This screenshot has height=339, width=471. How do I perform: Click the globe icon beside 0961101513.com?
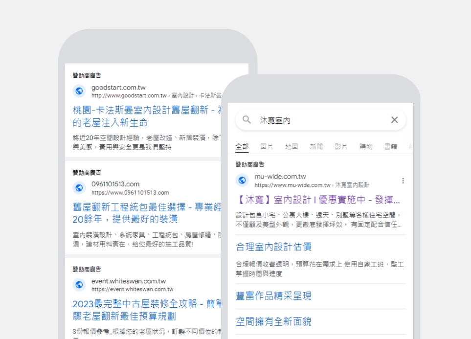pyautogui.click(x=79, y=188)
